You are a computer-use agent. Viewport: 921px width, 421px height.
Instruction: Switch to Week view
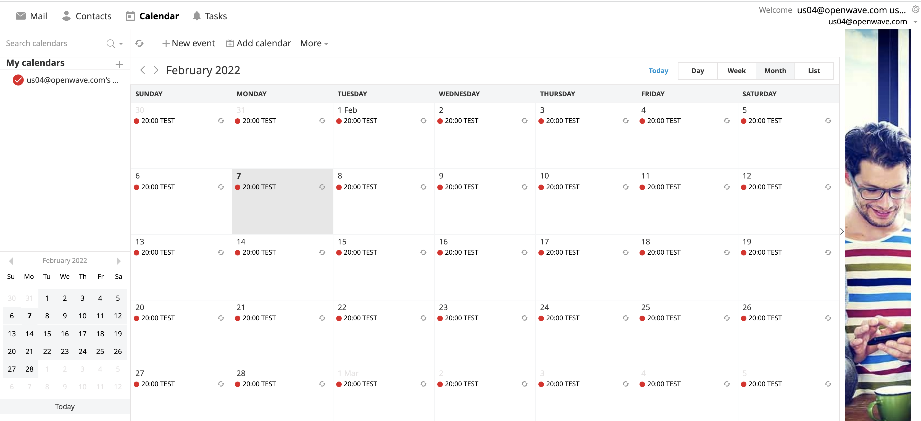(x=736, y=70)
